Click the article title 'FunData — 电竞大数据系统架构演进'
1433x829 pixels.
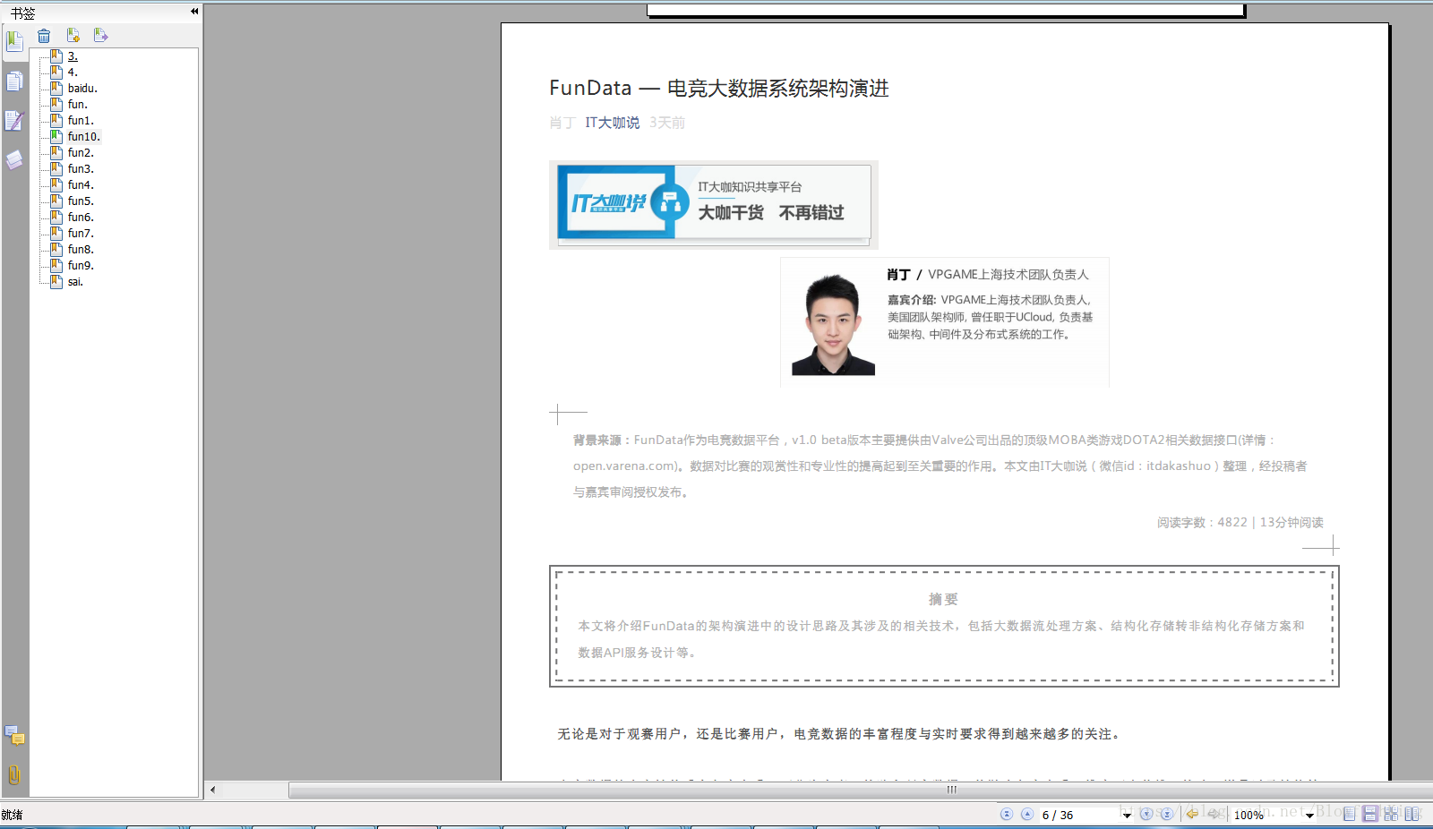[x=719, y=88]
